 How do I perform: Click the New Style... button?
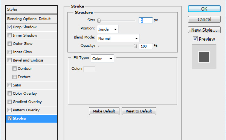click(x=204, y=30)
